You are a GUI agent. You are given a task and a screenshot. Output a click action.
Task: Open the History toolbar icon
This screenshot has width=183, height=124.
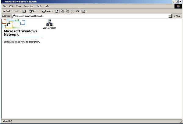click(57, 11)
